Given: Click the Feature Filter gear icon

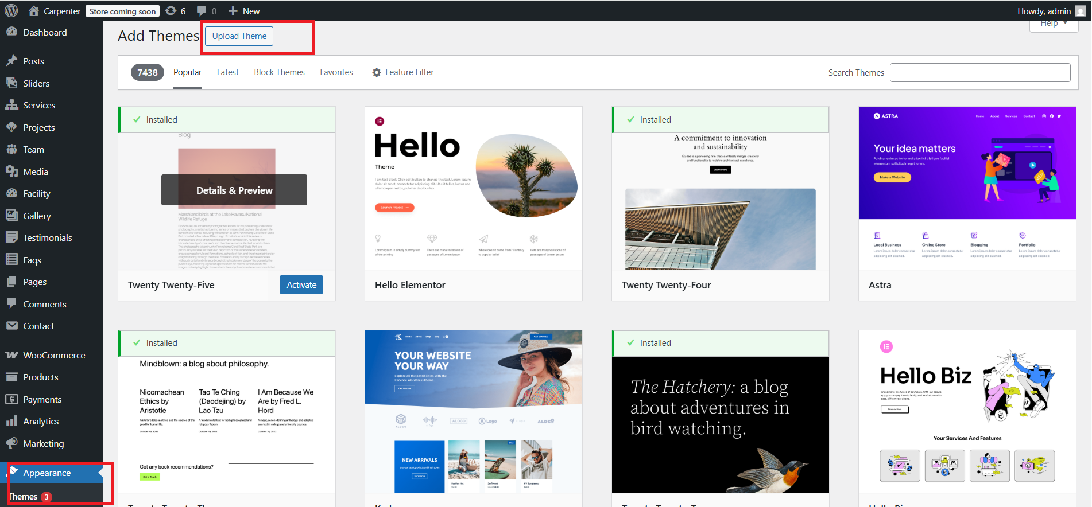Looking at the screenshot, I should 377,72.
